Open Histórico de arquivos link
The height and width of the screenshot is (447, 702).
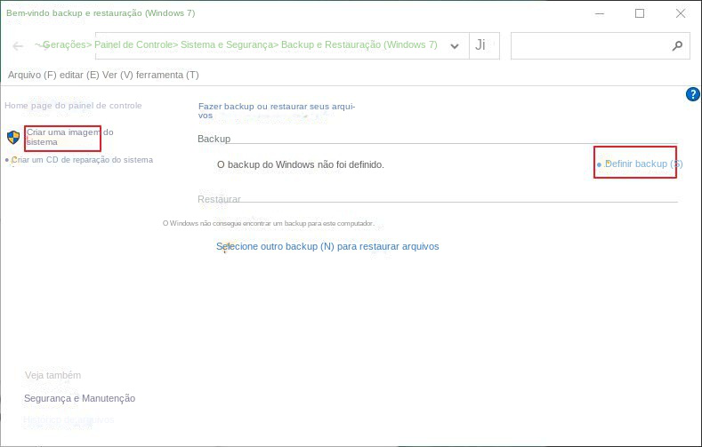coord(69,419)
